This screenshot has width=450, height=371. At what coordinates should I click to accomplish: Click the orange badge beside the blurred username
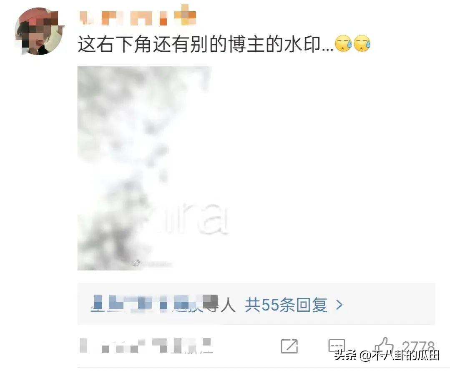tap(185, 14)
